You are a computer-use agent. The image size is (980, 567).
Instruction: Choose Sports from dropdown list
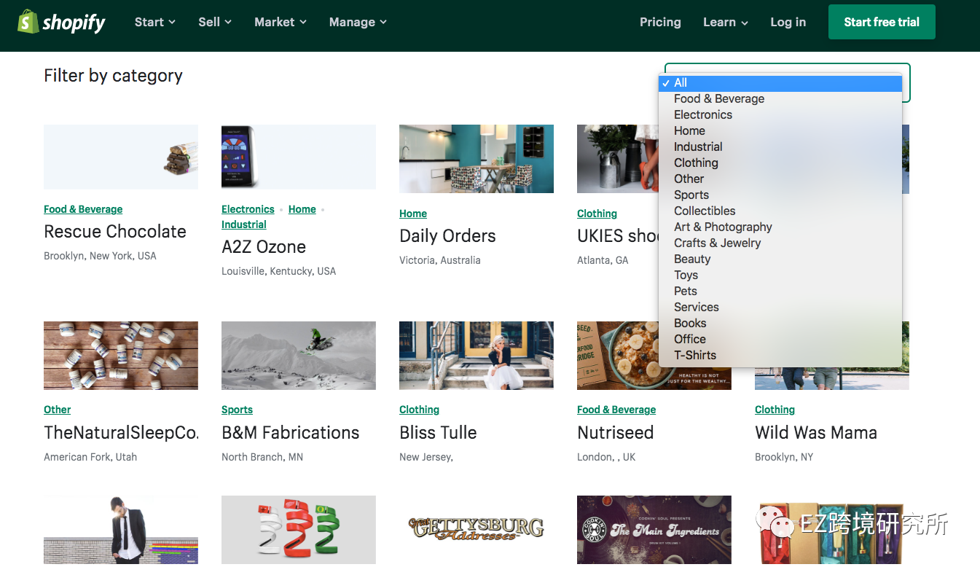tap(780, 195)
